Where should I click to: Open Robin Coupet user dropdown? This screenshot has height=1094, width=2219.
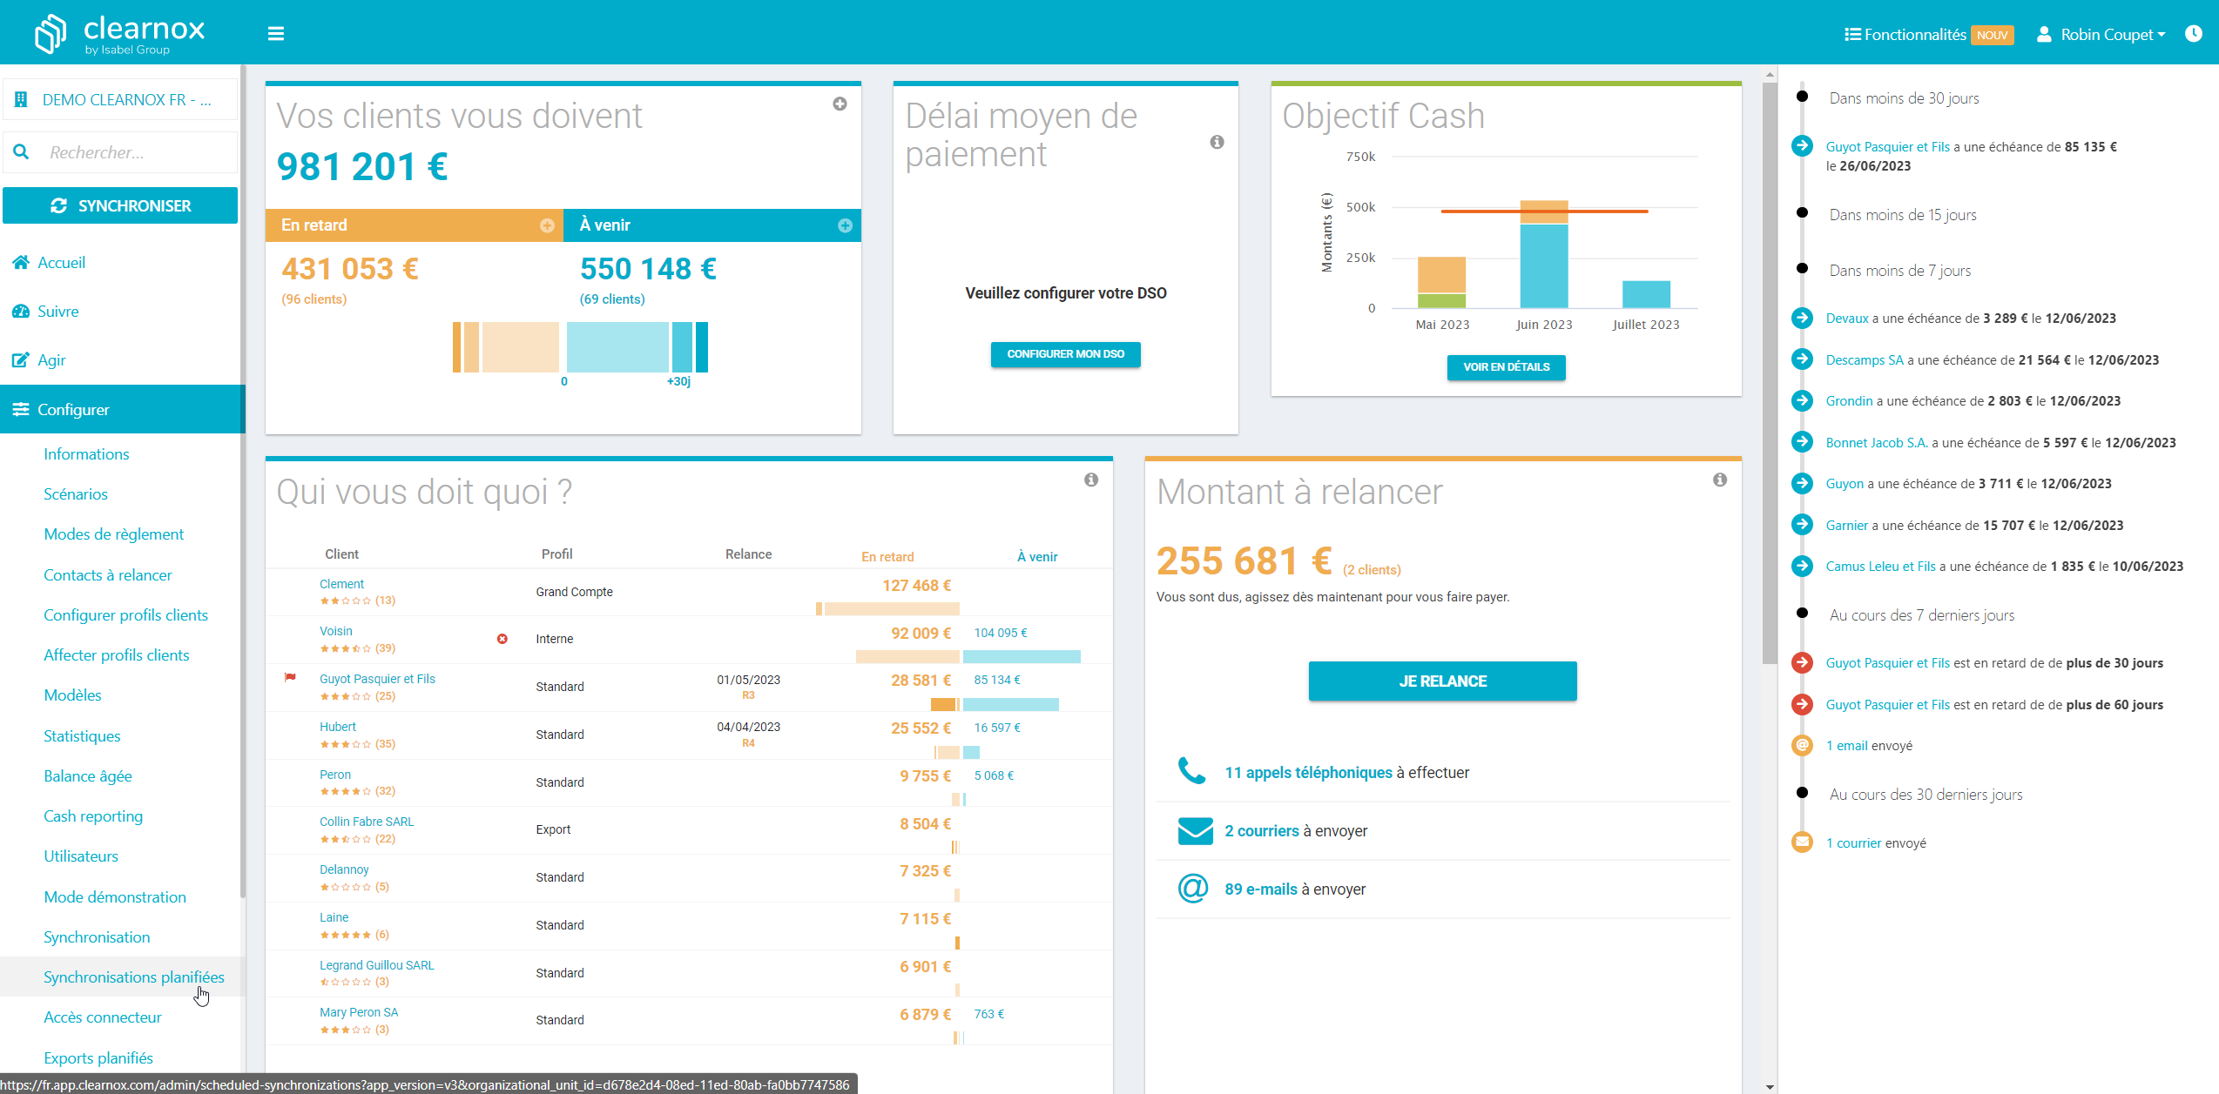click(x=2101, y=35)
